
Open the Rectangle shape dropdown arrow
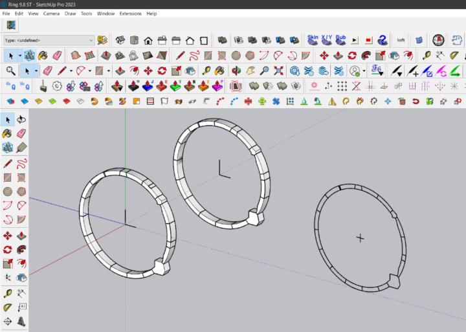pyautogui.click(x=109, y=71)
